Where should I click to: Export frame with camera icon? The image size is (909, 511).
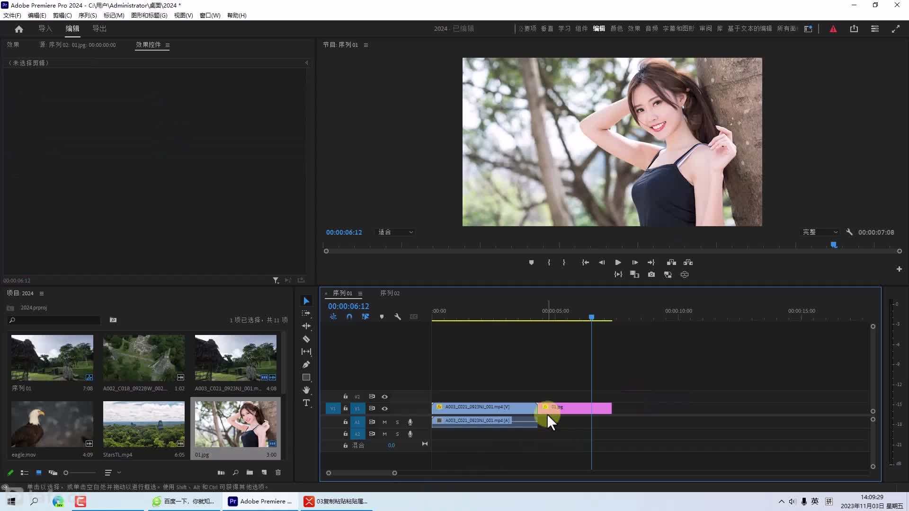(651, 274)
